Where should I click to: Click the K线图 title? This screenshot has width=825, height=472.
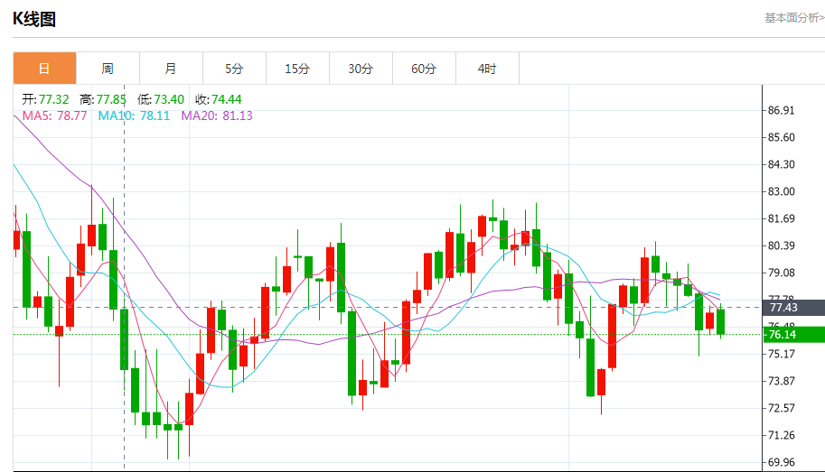(x=34, y=19)
